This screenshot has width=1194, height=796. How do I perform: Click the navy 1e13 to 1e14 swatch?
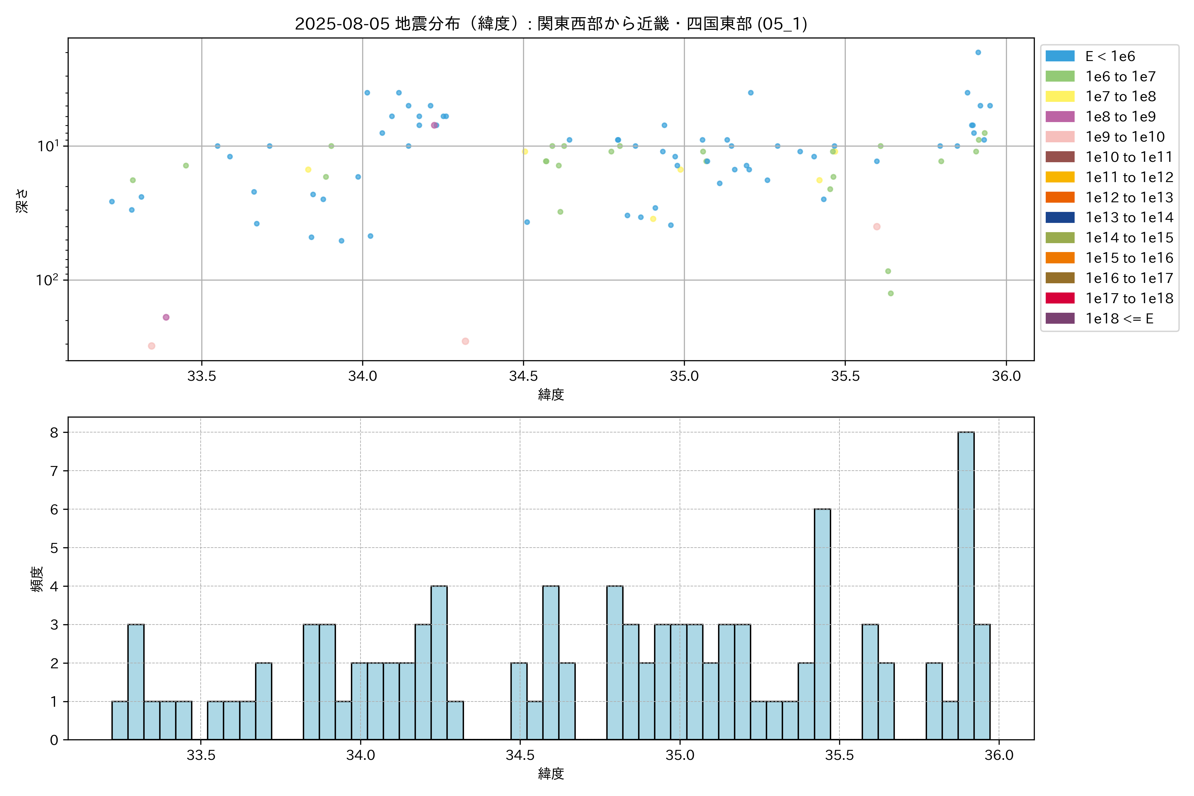[x=1059, y=218]
